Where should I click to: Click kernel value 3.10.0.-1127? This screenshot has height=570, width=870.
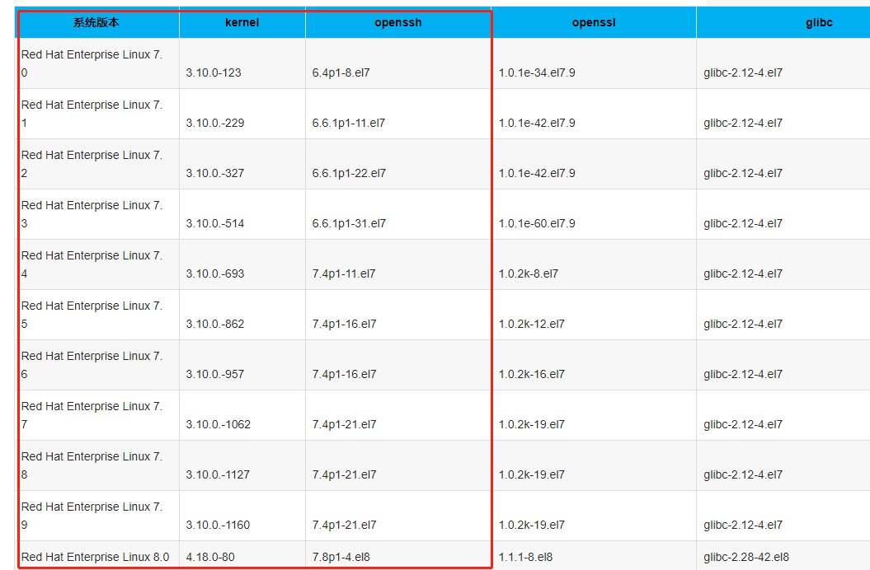coord(218,474)
